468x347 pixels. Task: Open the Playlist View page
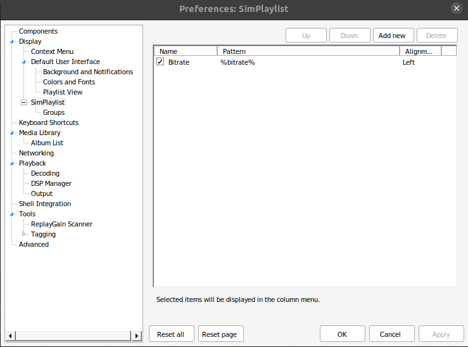[x=63, y=92]
